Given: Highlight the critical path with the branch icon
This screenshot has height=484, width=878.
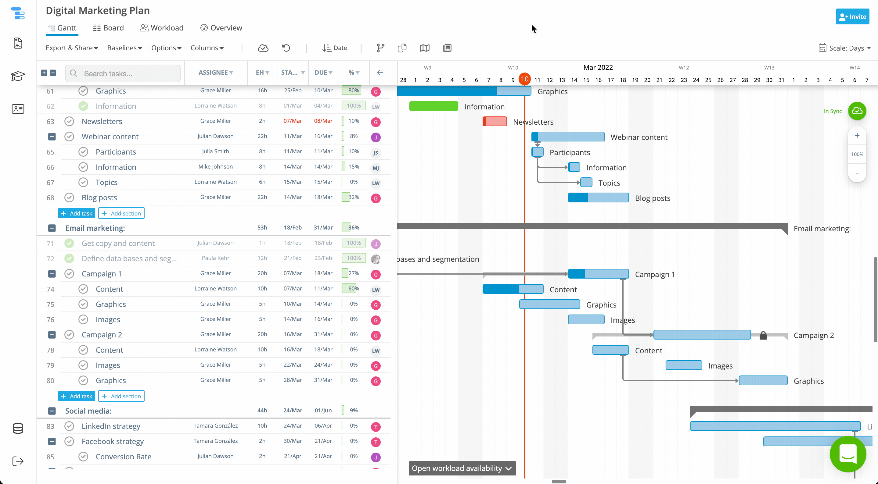Looking at the screenshot, I should 380,48.
